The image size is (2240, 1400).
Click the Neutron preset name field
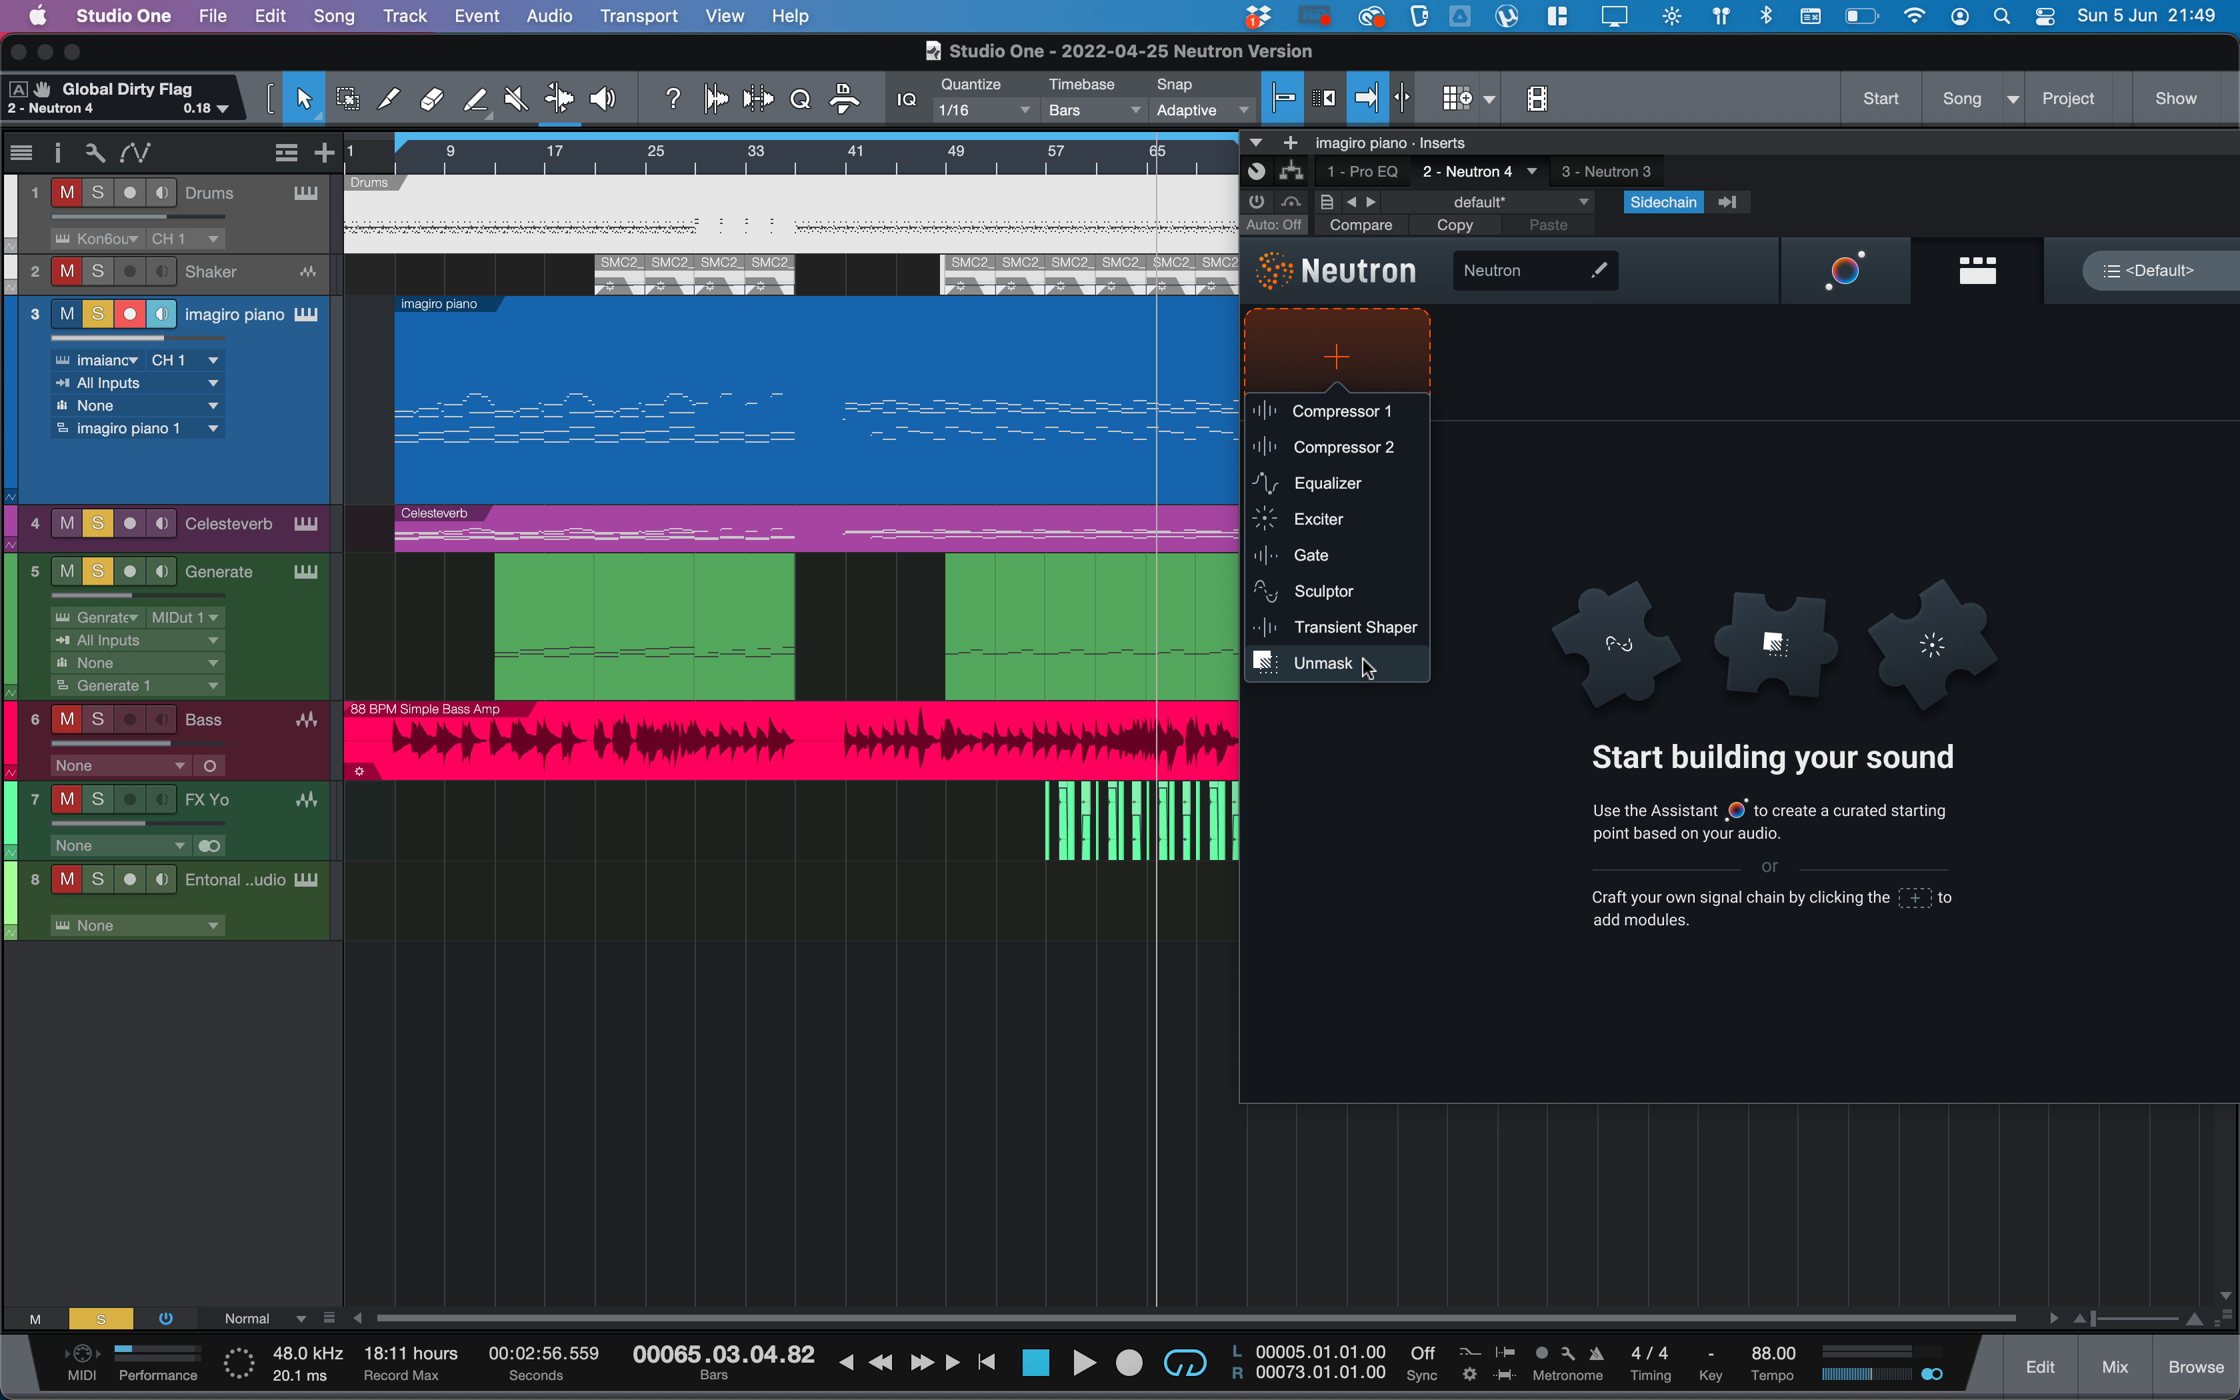click(1518, 271)
